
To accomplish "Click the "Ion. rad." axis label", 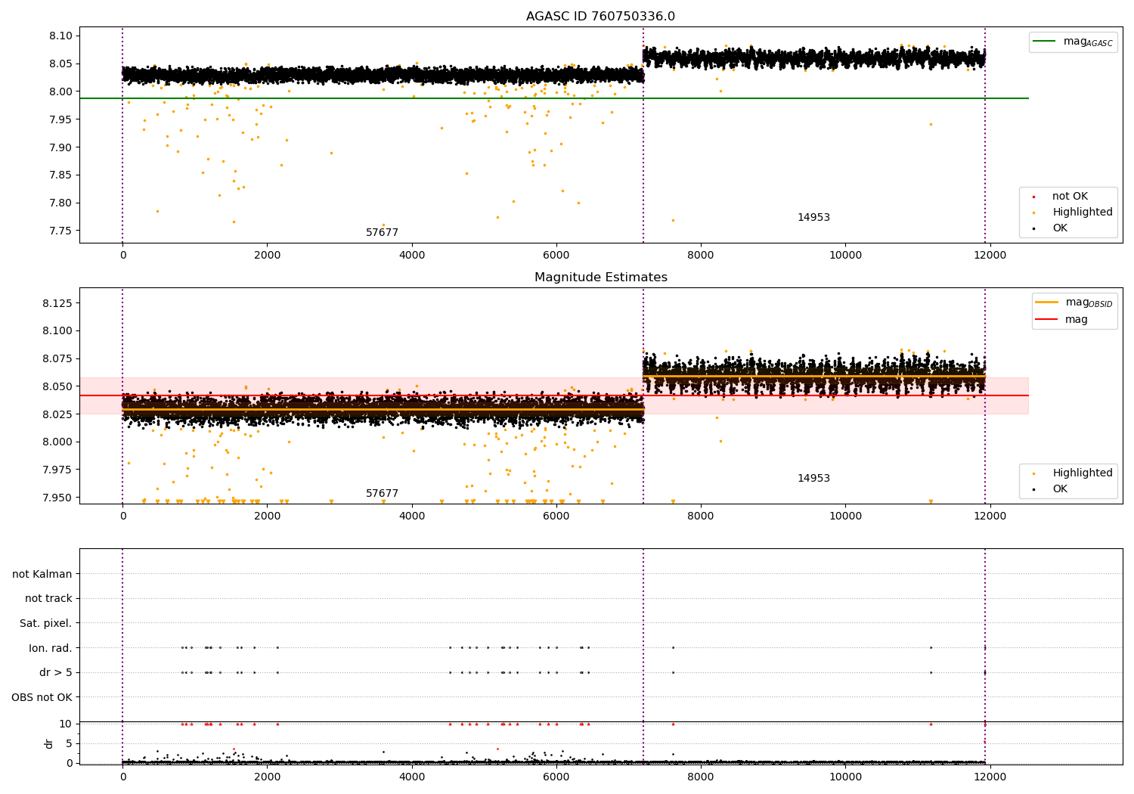I will 51,648.
